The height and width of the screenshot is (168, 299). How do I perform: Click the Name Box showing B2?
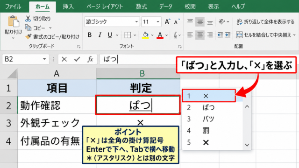click(26, 59)
